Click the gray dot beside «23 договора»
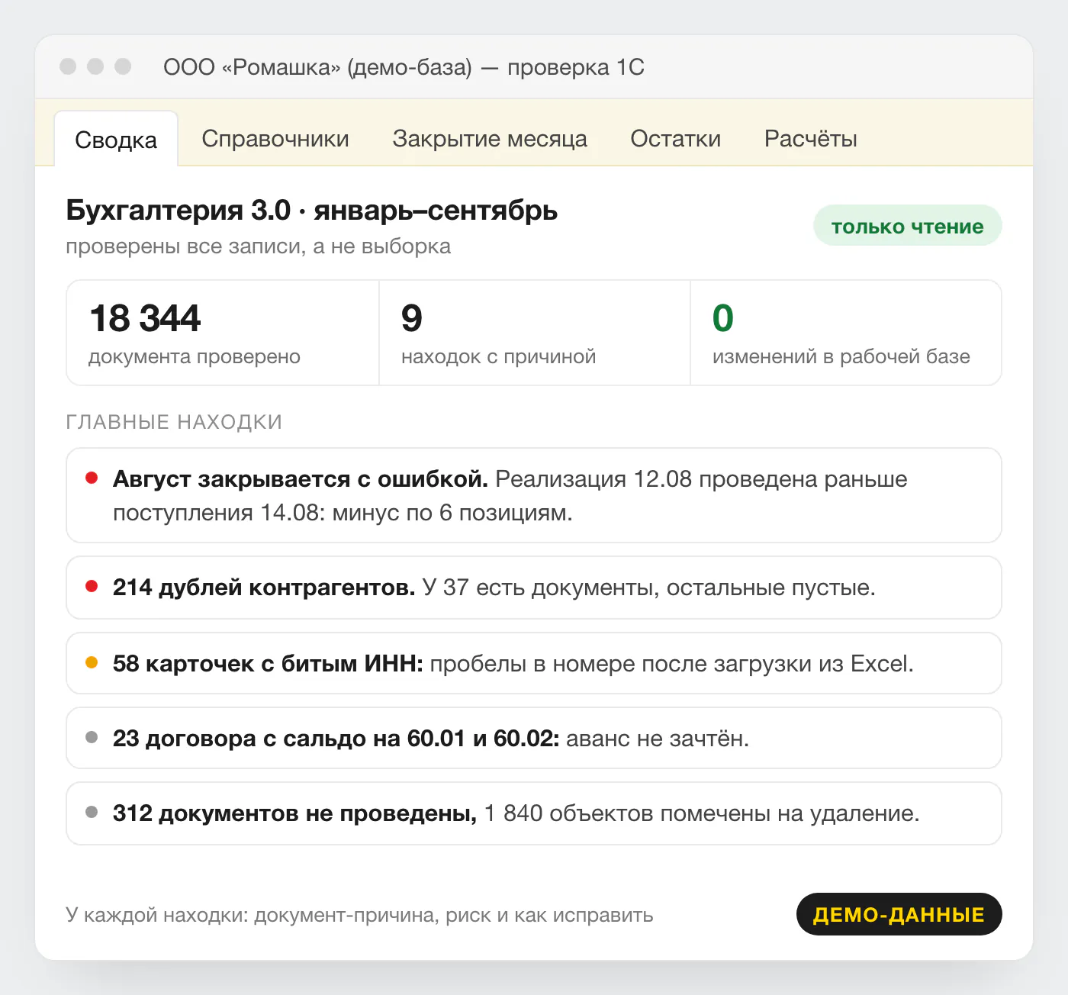 point(92,737)
